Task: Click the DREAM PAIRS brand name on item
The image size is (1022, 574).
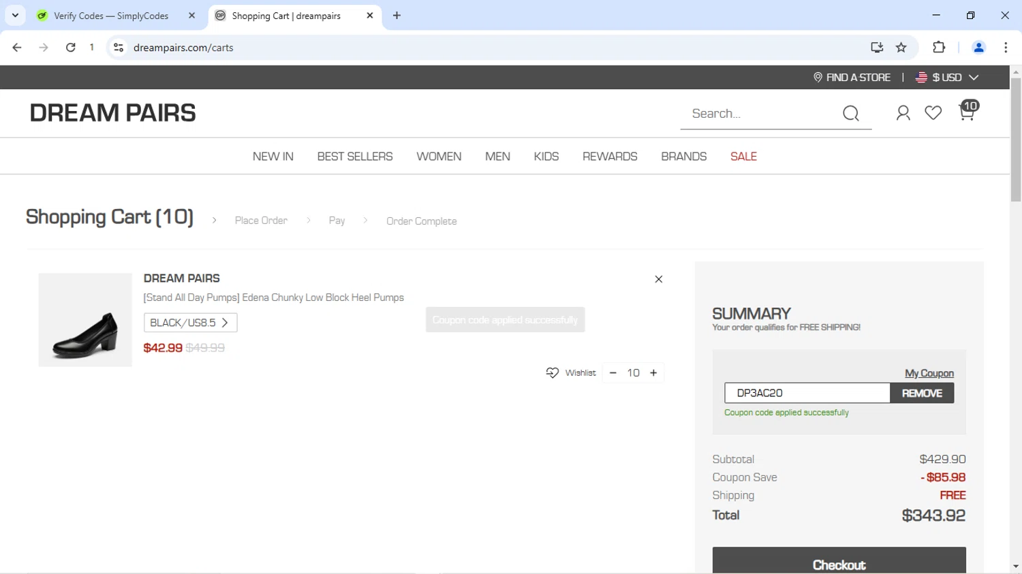Action: [182, 278]
